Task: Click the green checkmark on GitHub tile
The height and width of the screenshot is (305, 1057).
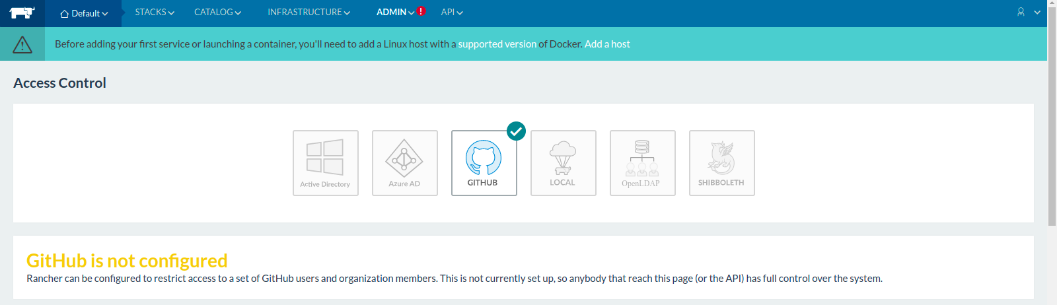Action: pos(516,131)
